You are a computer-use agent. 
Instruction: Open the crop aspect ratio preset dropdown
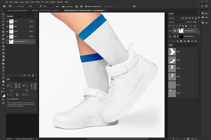click(22, 6)
